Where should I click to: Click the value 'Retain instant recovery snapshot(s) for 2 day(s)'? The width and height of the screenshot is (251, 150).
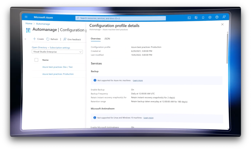(x=153, y=97)
